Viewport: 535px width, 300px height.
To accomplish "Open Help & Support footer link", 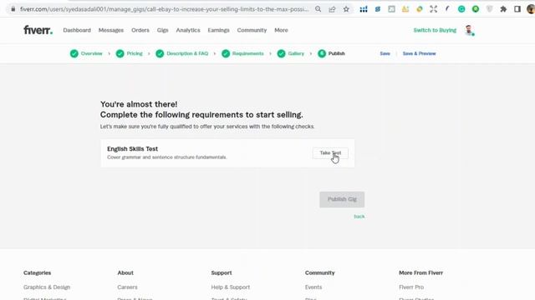I will (231, 287).
